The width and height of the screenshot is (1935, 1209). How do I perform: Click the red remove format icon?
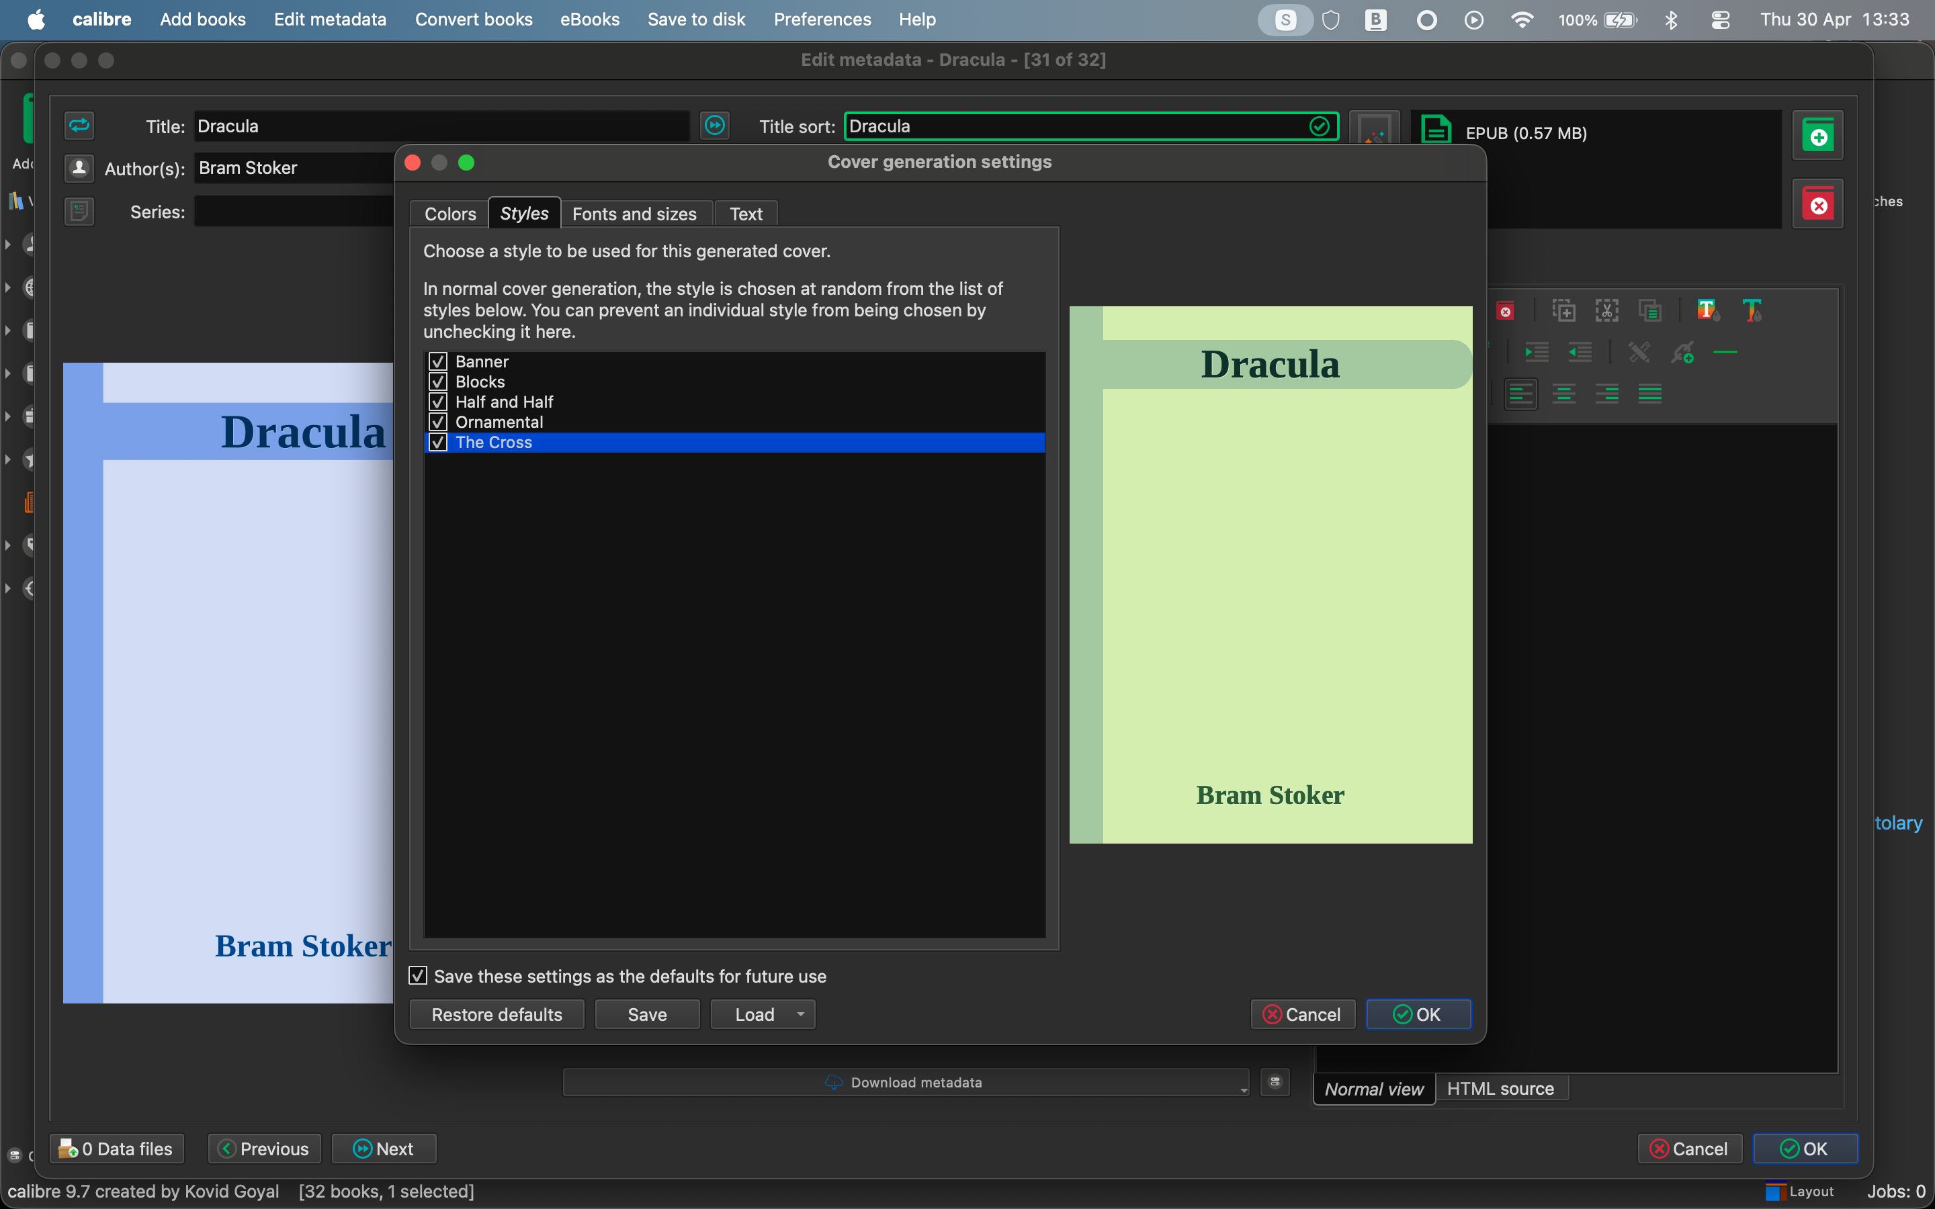(1818, 204)
